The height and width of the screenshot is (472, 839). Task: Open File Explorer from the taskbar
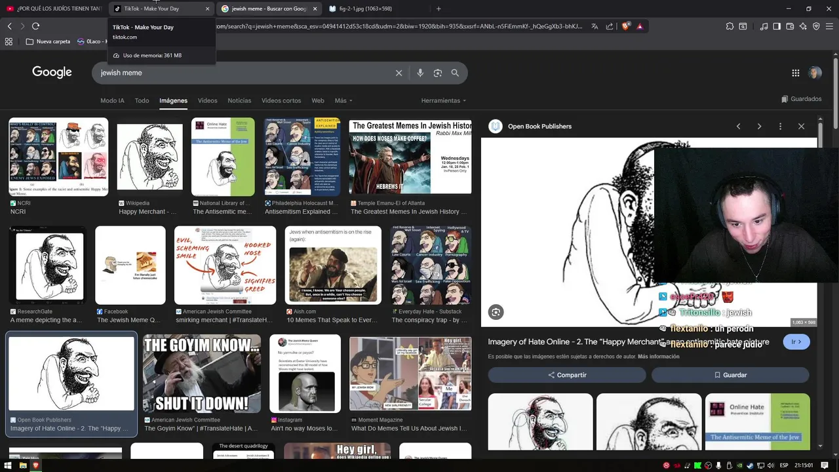coord(23,465)
